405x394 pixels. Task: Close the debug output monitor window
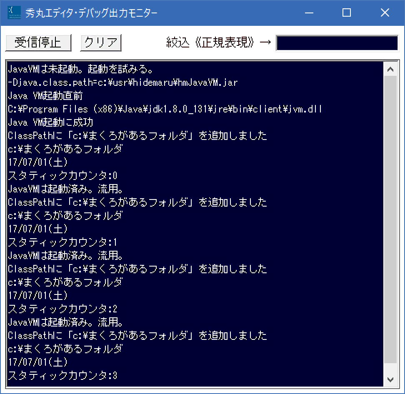click(385, 13)
